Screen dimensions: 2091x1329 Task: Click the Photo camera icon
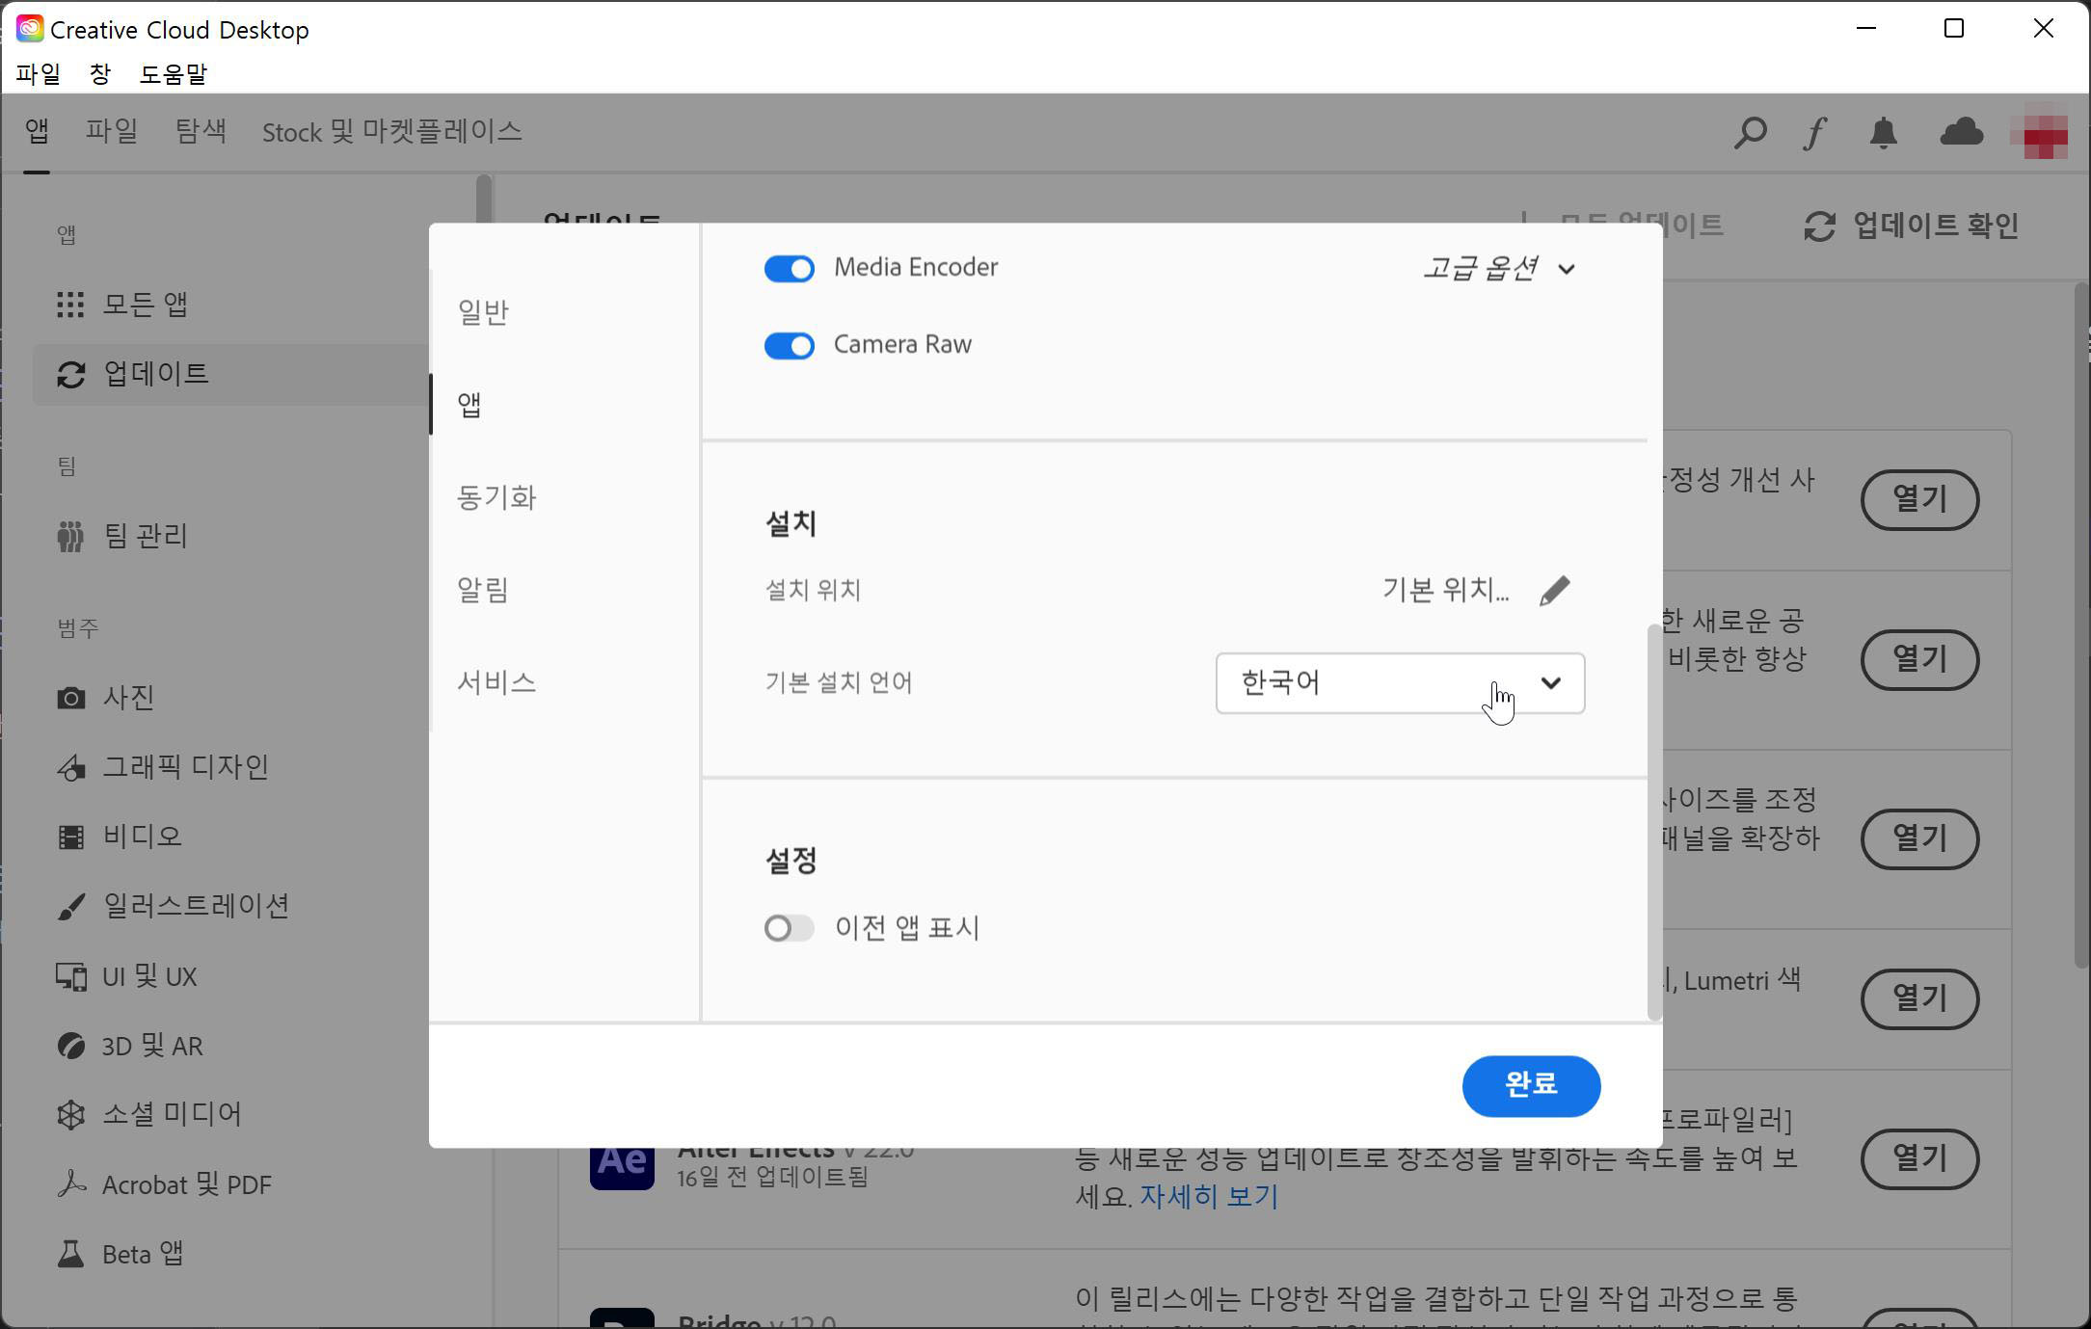click(x=70, y=698)
